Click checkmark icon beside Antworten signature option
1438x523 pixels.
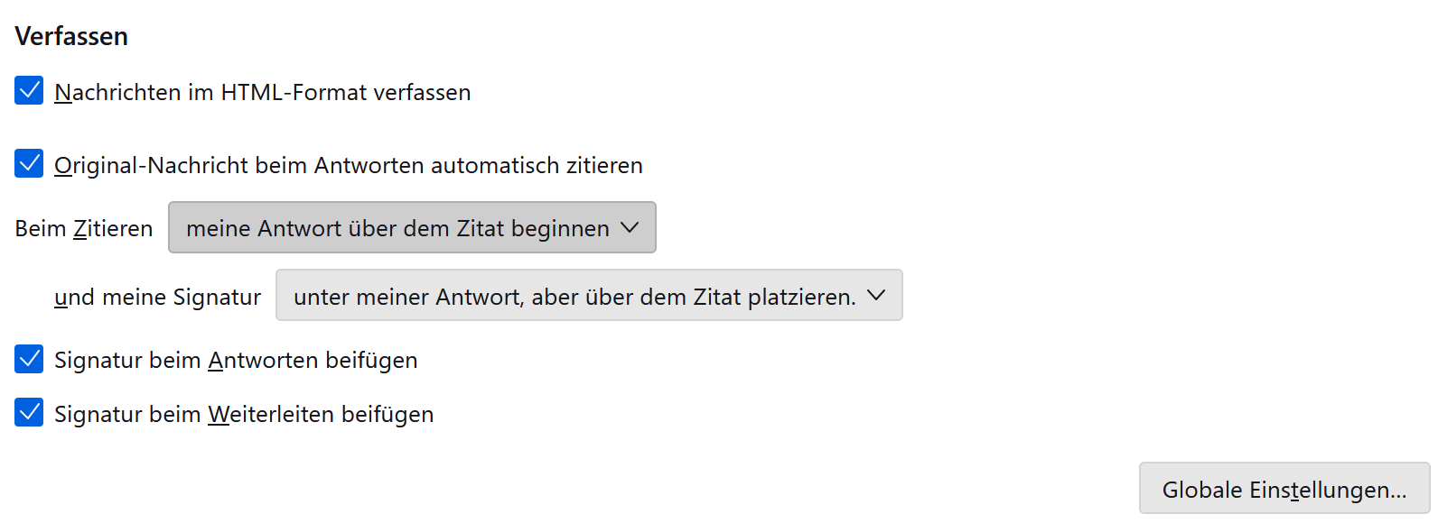pos(29,359)
